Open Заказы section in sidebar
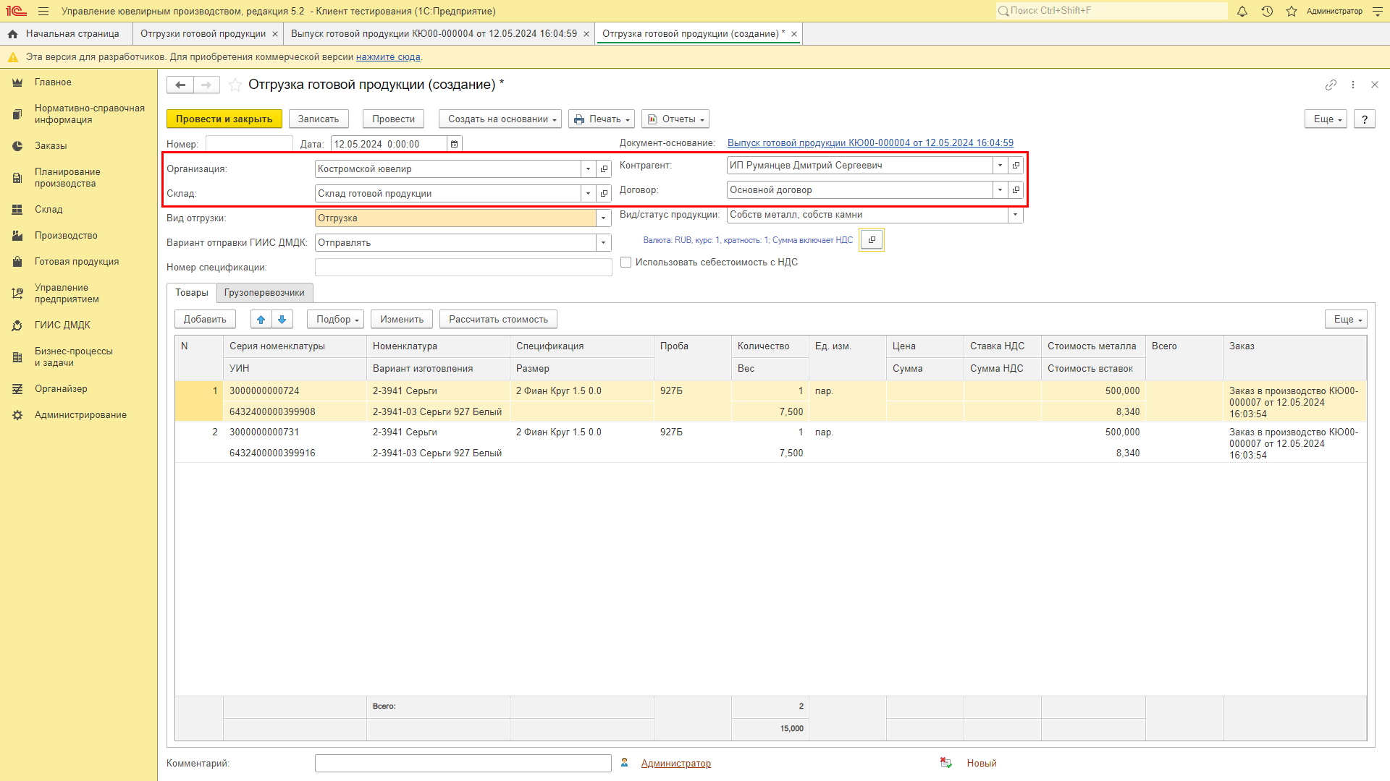 (51, 146)
